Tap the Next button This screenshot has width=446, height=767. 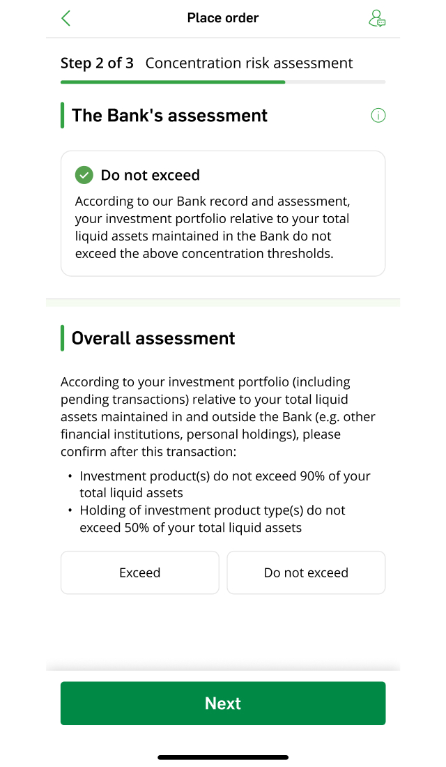(223, 704)
